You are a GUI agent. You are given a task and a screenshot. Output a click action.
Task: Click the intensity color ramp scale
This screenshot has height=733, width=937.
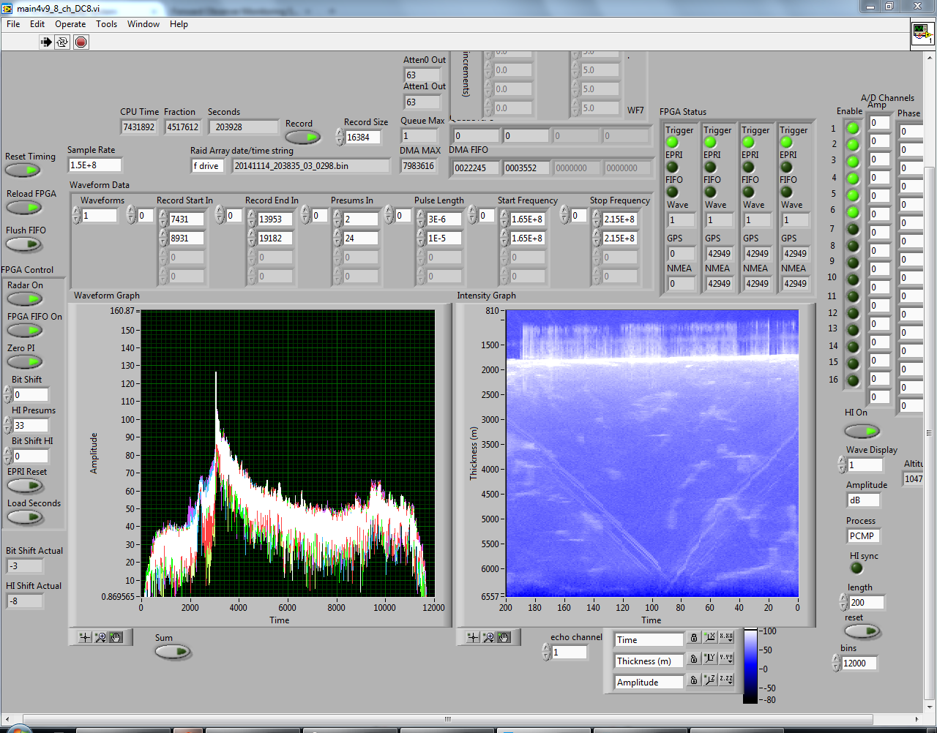pos(750,666)
